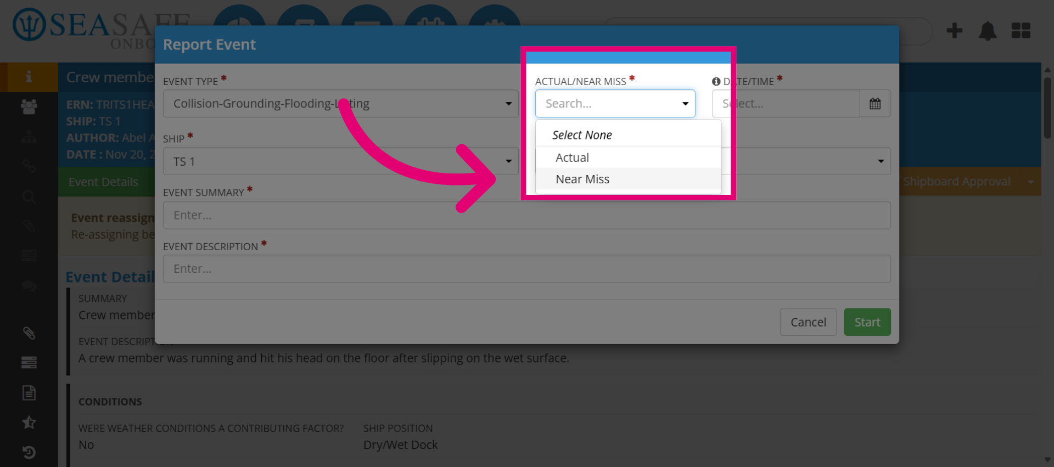Select the Near Miss option
The height and width of the screenshot is (467, 1054).
[628, 179]
